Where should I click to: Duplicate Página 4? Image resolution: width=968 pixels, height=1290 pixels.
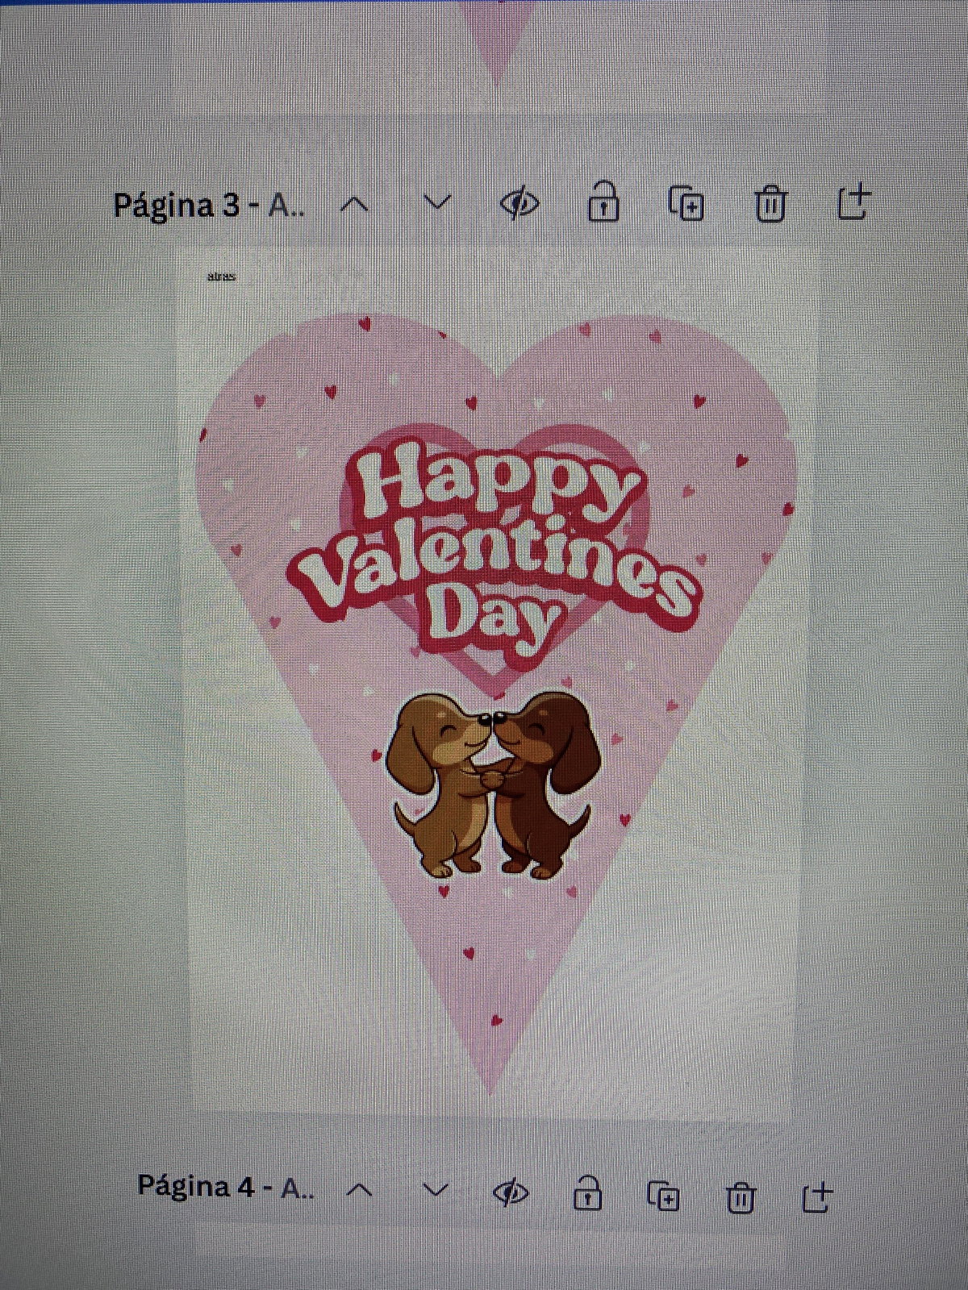coord(664,1196)
